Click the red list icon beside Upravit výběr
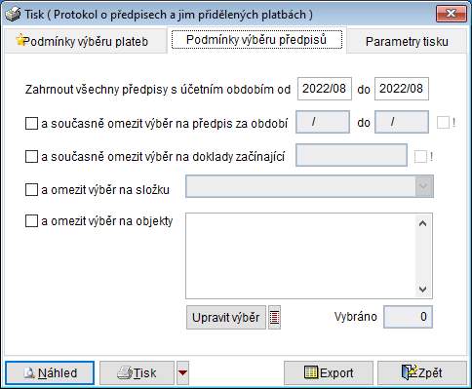Image resolution: width=472 pixels, height=389 pixels. (274, 317)
